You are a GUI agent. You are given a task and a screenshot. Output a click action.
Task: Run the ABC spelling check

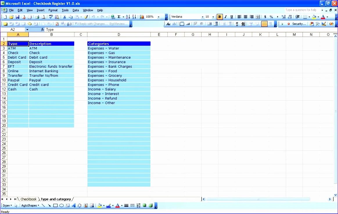[51, 17]
